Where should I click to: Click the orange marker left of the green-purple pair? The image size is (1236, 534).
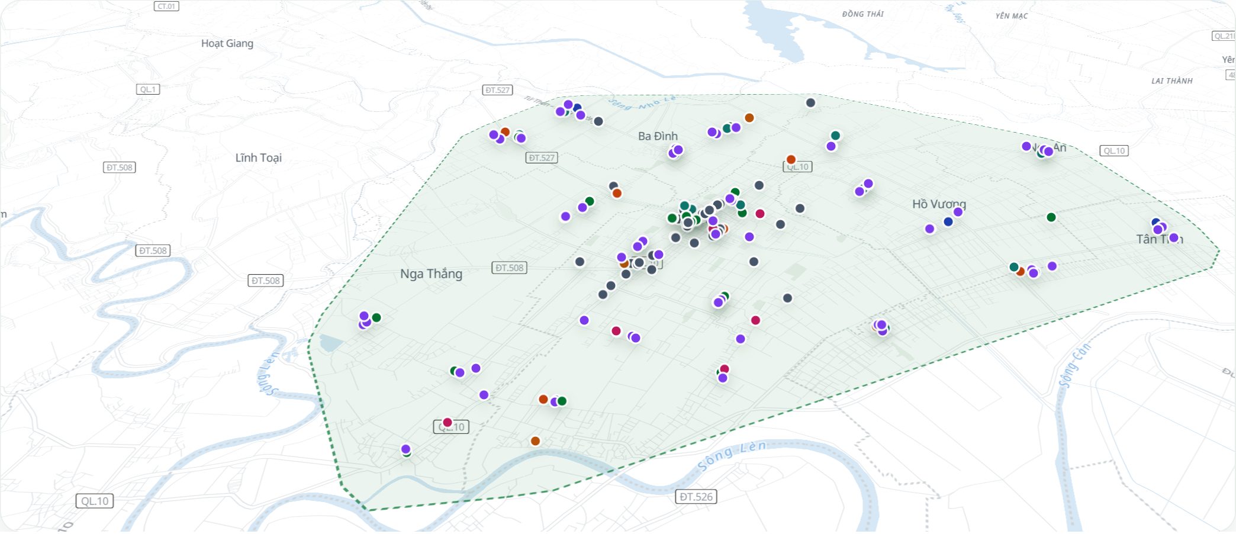[543, 399]
